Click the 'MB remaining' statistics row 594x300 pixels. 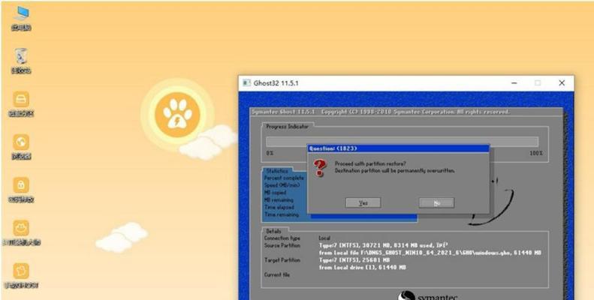tap(279, 199)
